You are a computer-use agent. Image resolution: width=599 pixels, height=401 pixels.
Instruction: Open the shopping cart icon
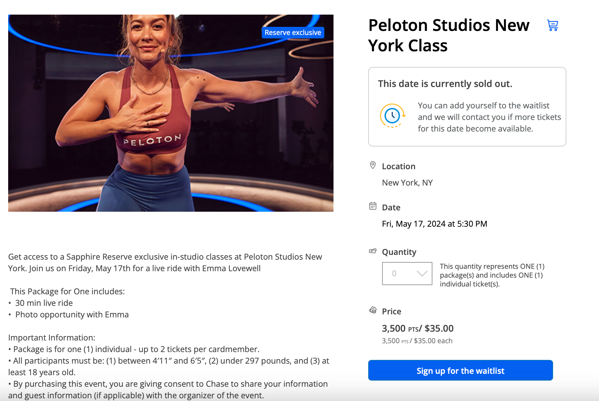(x=552, y=25)
